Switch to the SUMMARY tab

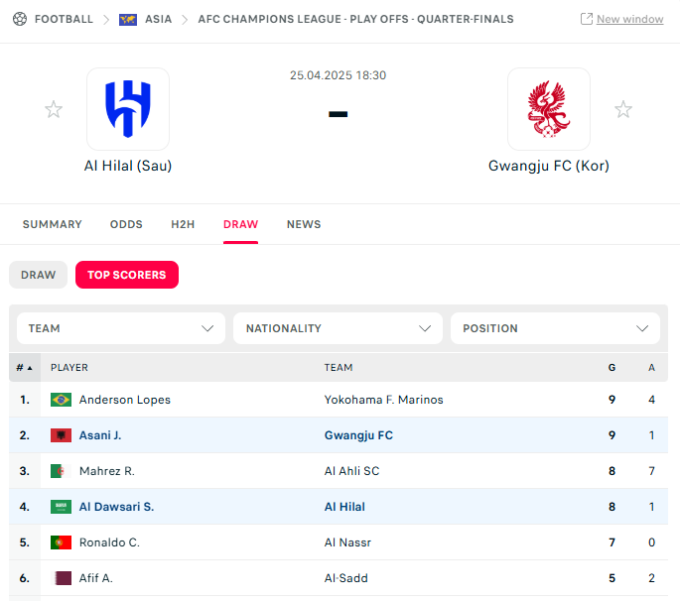pyautogui.click(x=52, y=224)
